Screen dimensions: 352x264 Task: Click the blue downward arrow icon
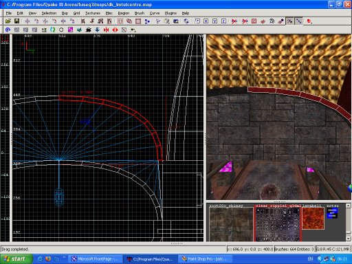(x=97, y=30)
